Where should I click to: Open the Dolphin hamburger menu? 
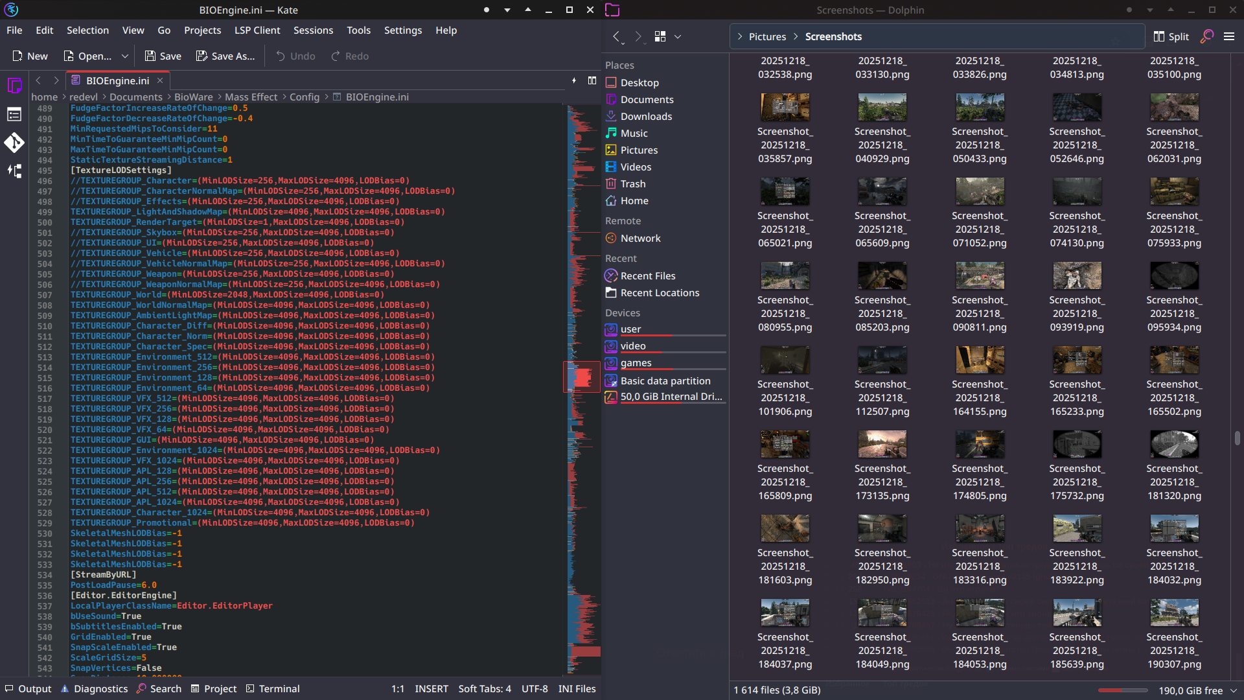[x=1228, y=36]
